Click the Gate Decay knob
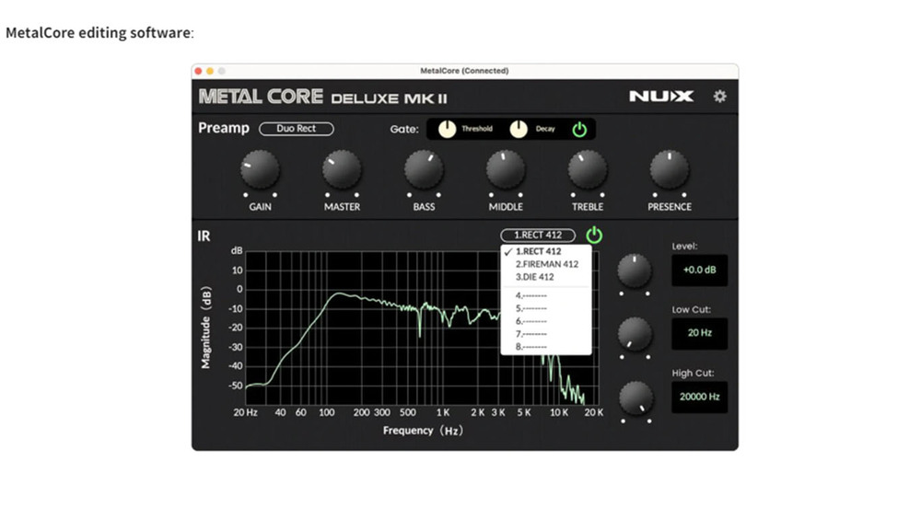Image resolution: width=921 pixels, height=517 pixels. point(518,129)
